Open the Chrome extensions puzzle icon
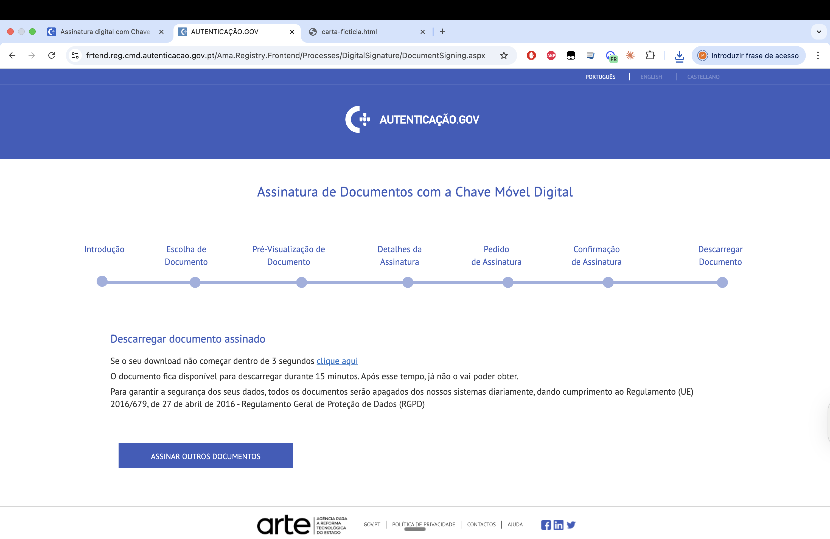The height and width of the screenshot is (539, 830). click(x=650, y=55)
